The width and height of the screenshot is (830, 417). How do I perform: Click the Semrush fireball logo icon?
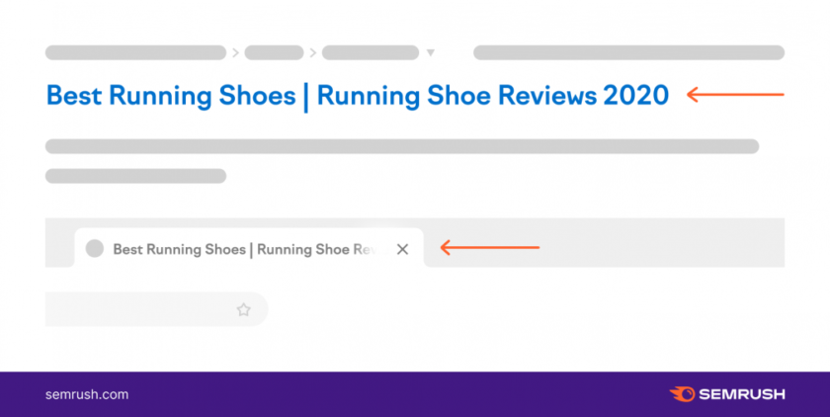(682, 394)
